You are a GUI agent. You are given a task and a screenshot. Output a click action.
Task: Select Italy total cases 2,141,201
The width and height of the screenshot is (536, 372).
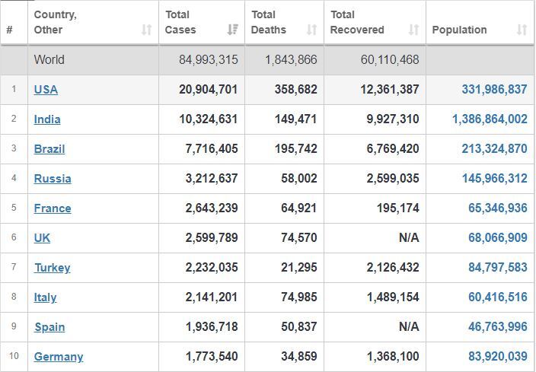212,297
